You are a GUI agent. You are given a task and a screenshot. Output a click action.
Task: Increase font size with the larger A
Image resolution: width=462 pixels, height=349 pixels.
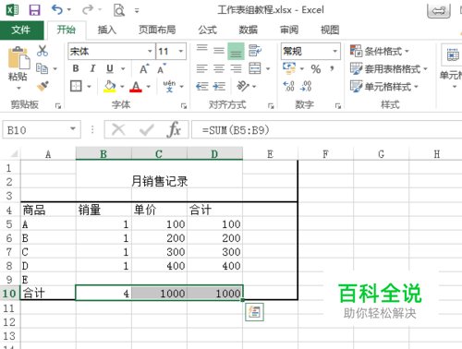click(x=144, y=68)
